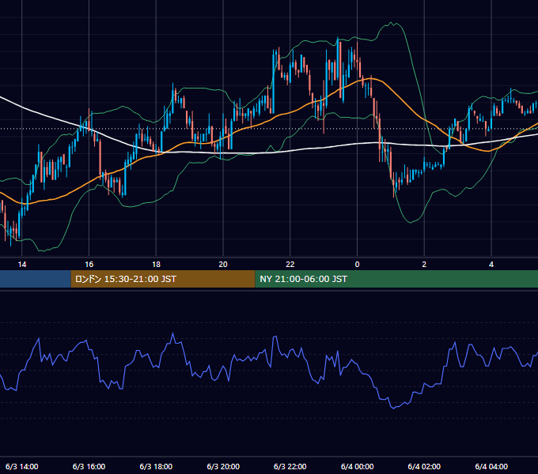The image size is (538, 474).
Task: Click the price axis hour label 22
Action: click(x=290, y=265)
